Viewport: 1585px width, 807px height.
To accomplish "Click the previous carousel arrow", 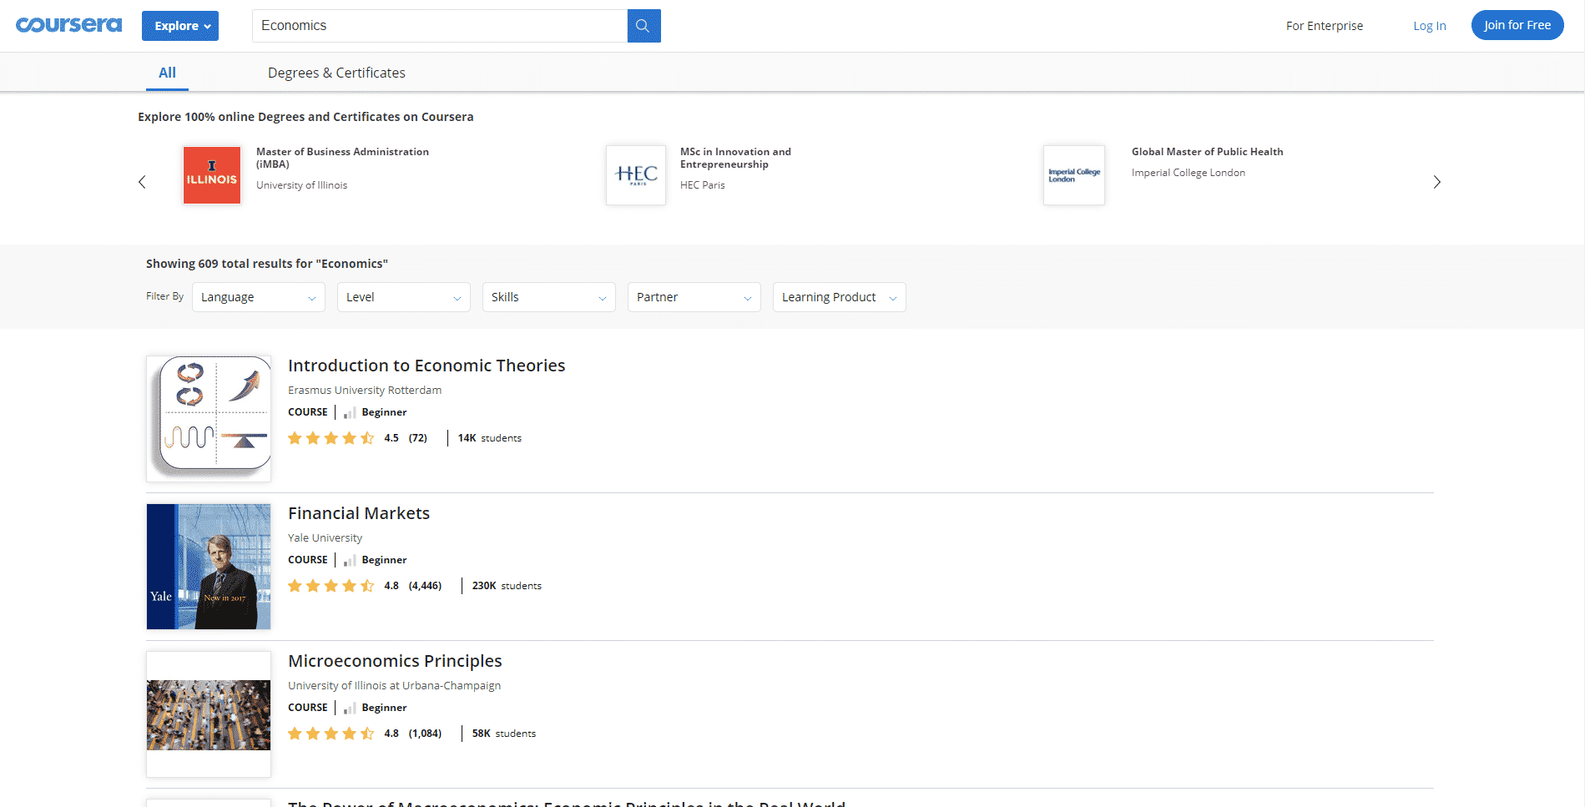I will click(x=142, y=182).
